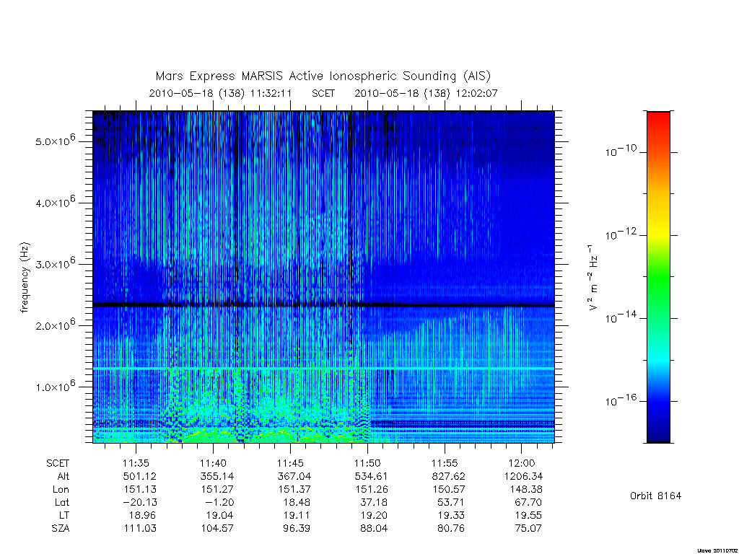Image resolution: width=739 pixels, height=554 pixels.
Task: Click the SZA value 96.39
Action: (297, 529)
